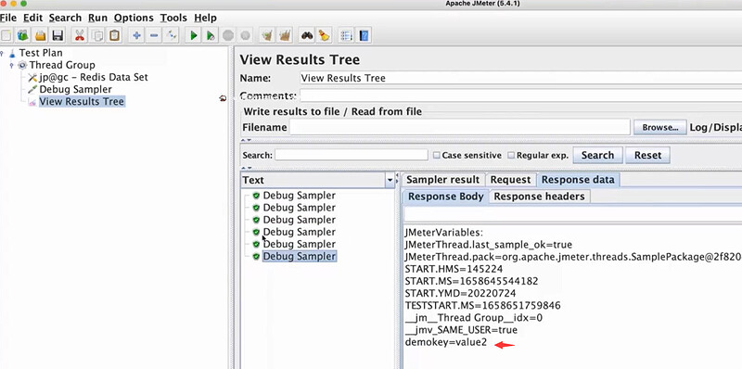Collapse the Test Plan tree node
The height and width of the screenshot is (369, 742).
3,53
